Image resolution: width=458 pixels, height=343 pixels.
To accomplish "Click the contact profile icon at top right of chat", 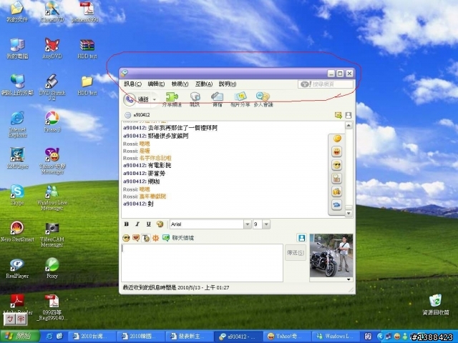I will [x=349, y=115].
